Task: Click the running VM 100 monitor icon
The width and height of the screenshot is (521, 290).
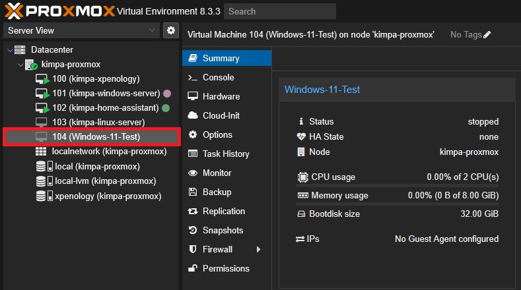Action: 42,79
